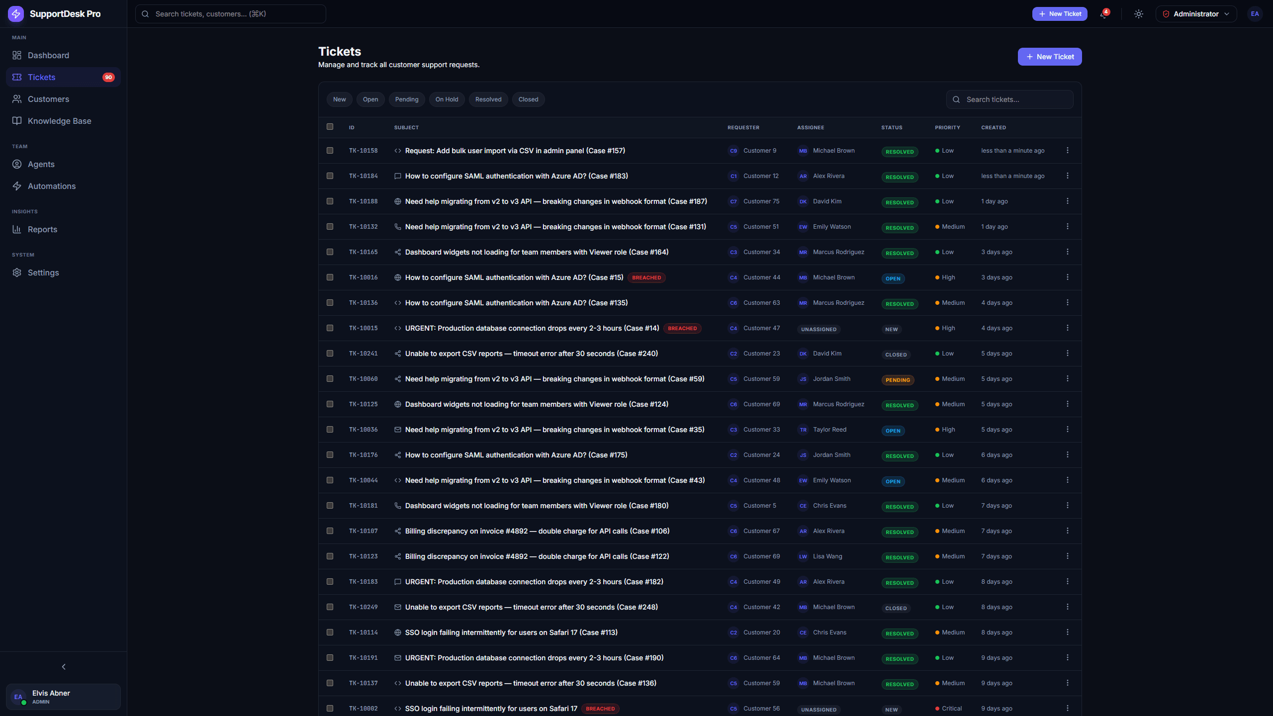Open row actions menu for TK-10158
This screenshot has width=1273, height=716.
1067,151
